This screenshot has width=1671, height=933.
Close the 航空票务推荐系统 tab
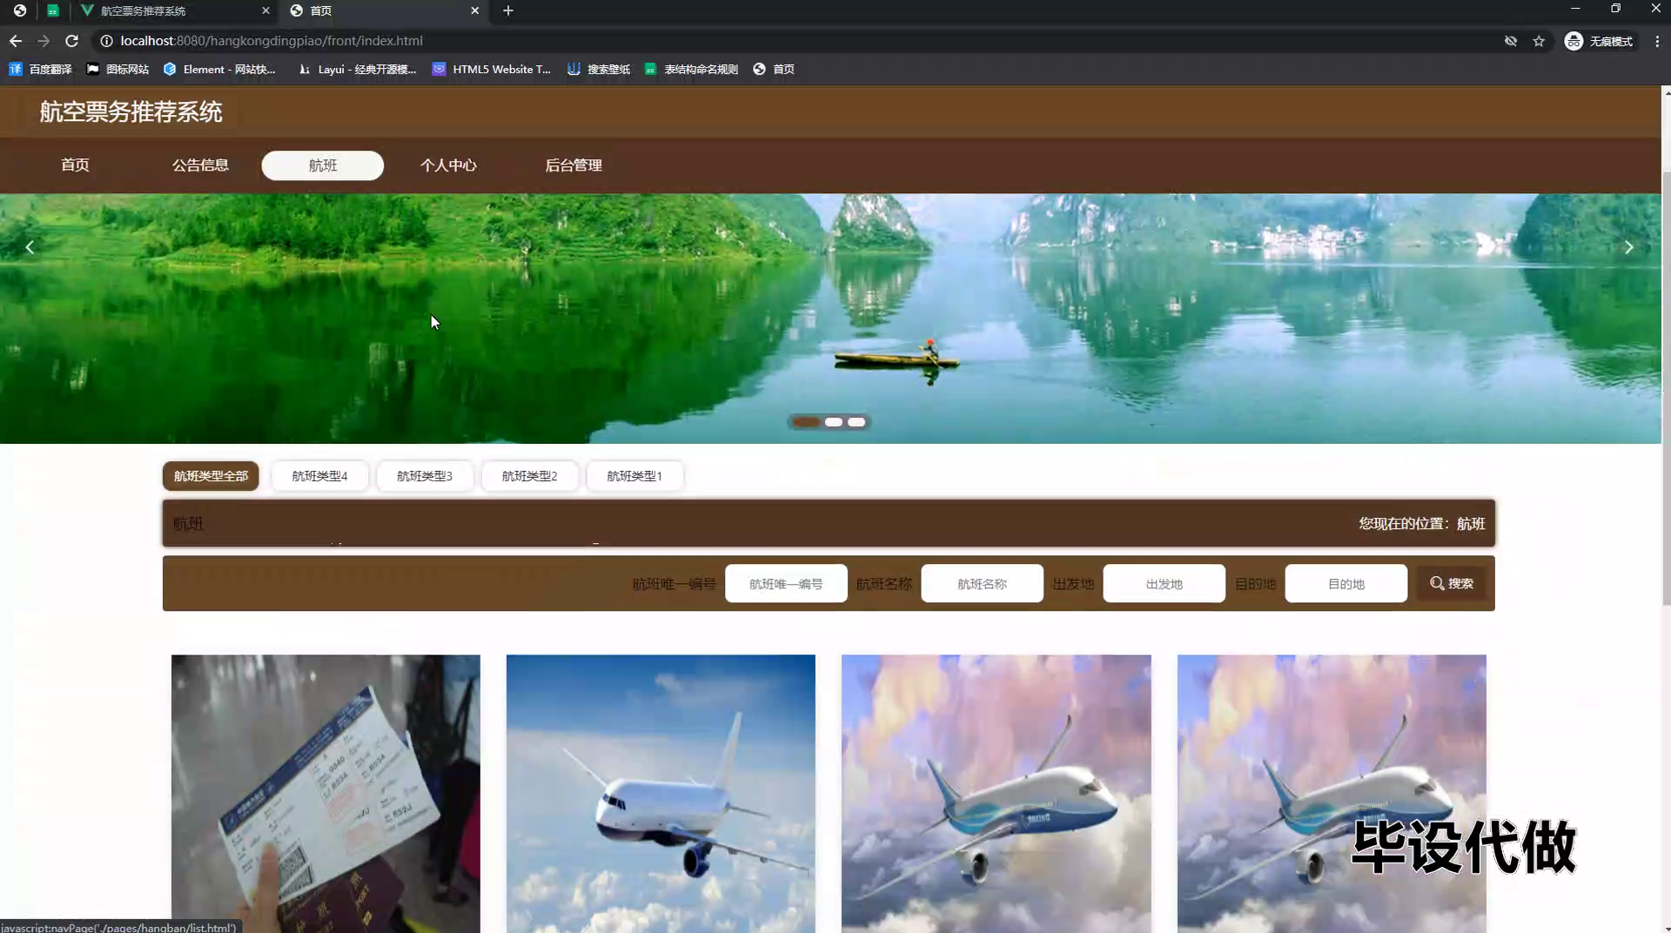(265, 10)
